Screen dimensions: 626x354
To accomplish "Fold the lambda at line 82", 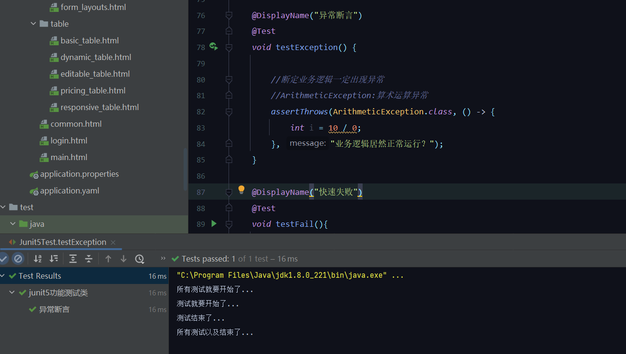I will click(x=229, y=112).
